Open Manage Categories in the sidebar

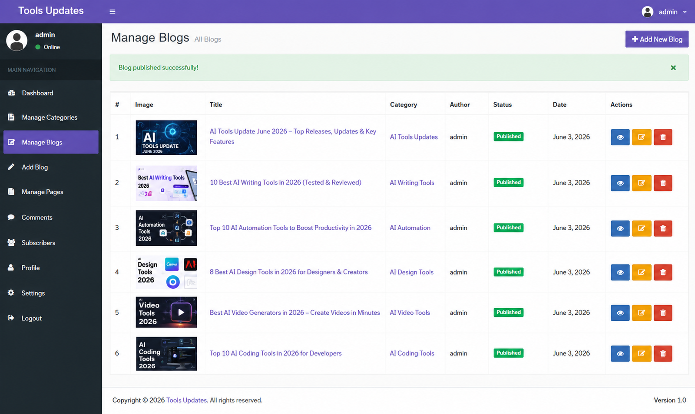point(51,117)
